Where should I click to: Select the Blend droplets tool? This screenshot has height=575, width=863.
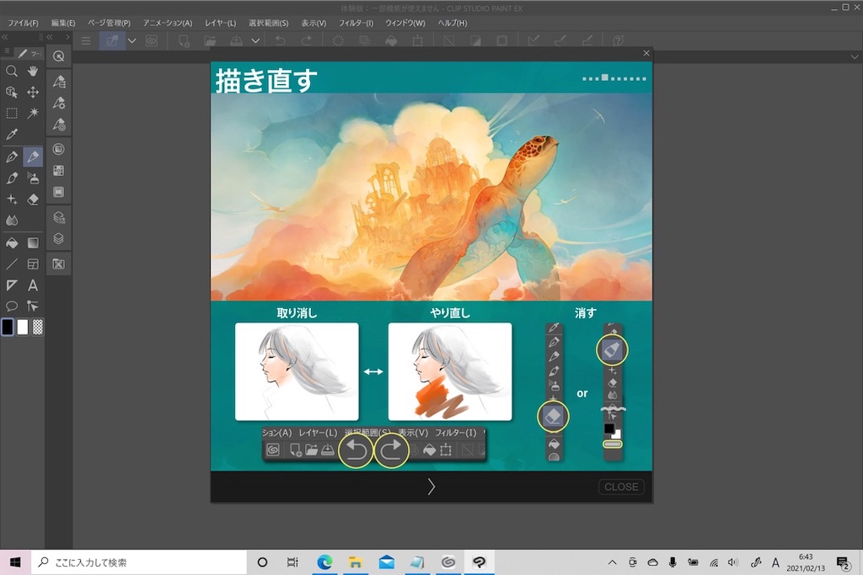pyautogui.click(x=12, y=221)
